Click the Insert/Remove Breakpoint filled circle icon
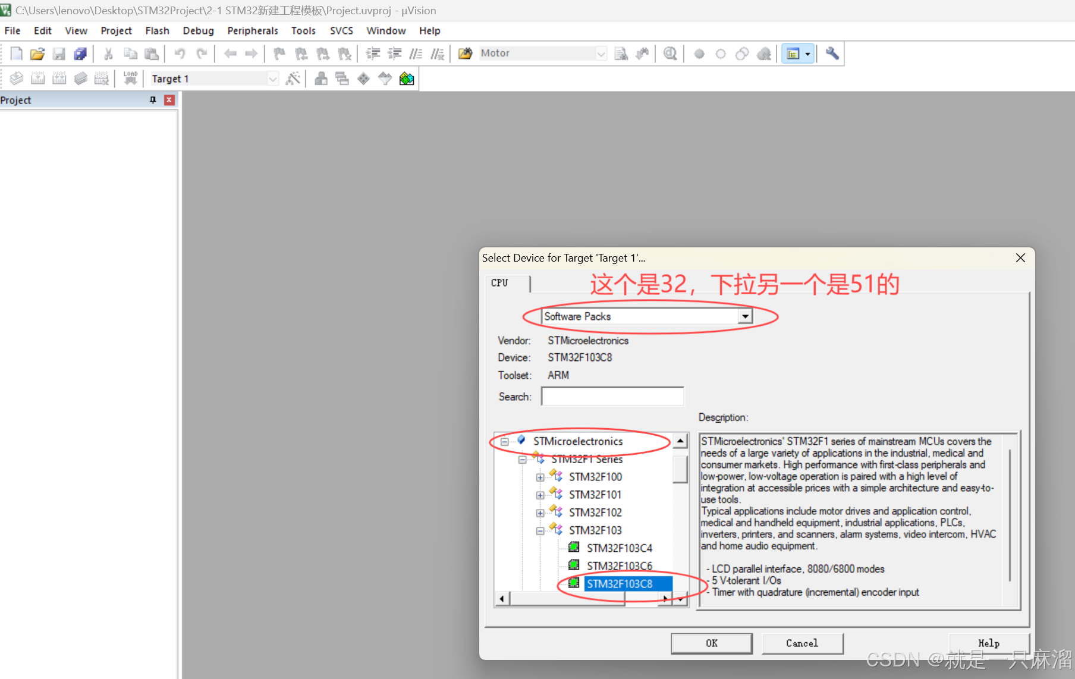Image resolution: width=1075 pixels, height=679 pixels. point(699,54)
